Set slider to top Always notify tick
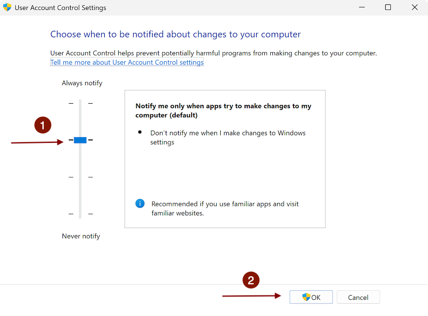The width and height of the screenshot is (428, 316). 80,104
